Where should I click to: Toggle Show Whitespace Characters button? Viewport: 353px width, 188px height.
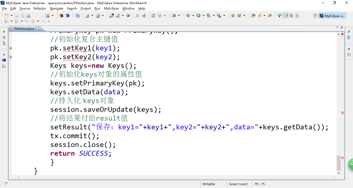297,15
